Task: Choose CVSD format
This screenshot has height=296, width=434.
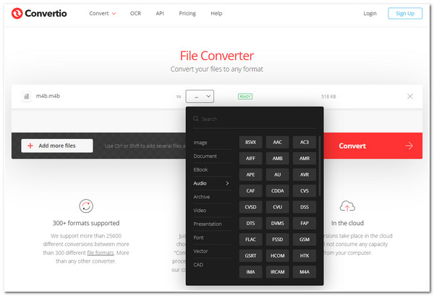Action: point(250,207)
